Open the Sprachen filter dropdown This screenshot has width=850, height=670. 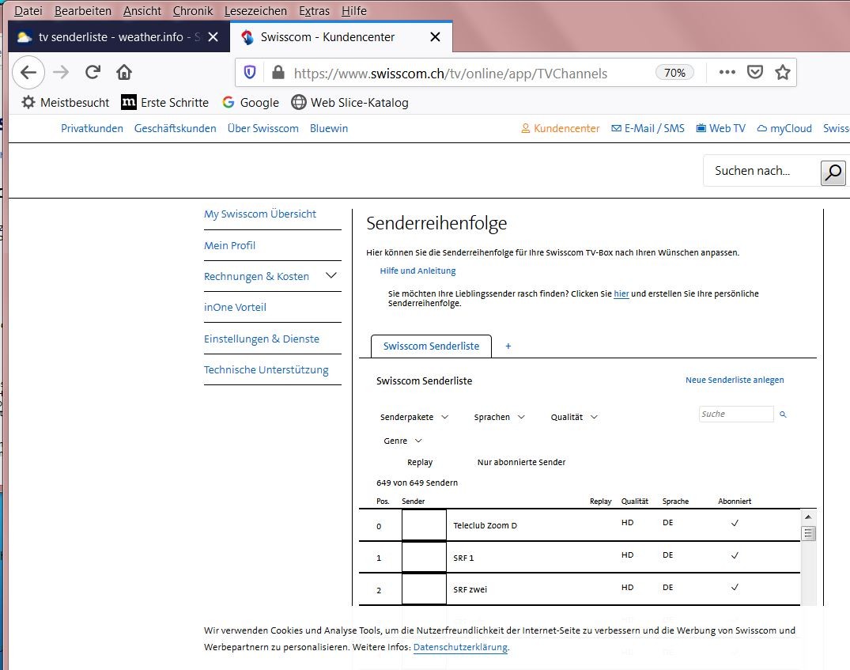[x=499, y=417]
